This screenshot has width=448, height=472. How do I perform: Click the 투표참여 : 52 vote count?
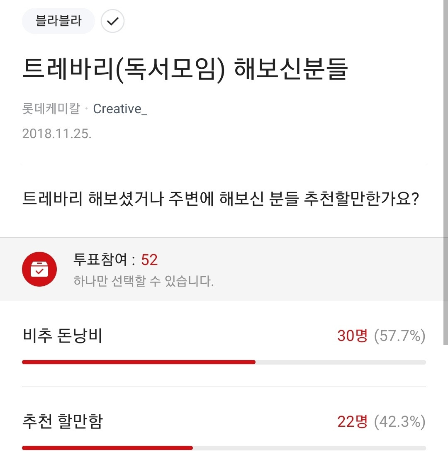(x=115, y=260)
